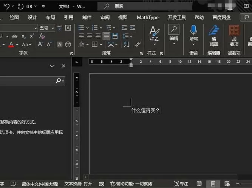Toggle justify alignment
Image resolution: width=252 pixels, height=188 pixels.
106,36
